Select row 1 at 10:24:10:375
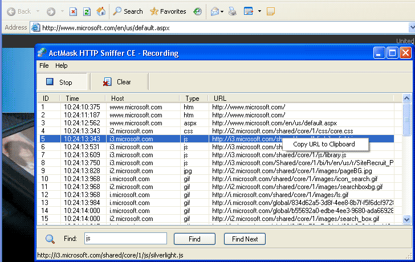The width and height of the screenshot is (415, 262). coord(217,107)
